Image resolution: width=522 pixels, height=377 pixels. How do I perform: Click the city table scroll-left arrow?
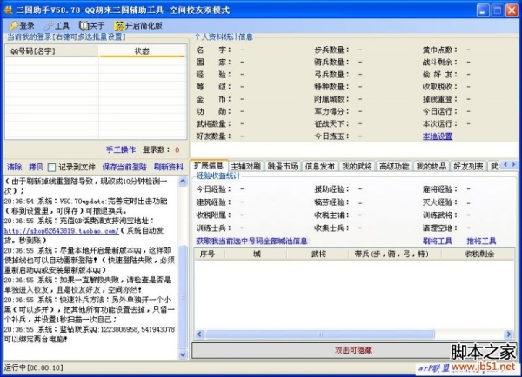pyautogui.click(x=199, y=334)
